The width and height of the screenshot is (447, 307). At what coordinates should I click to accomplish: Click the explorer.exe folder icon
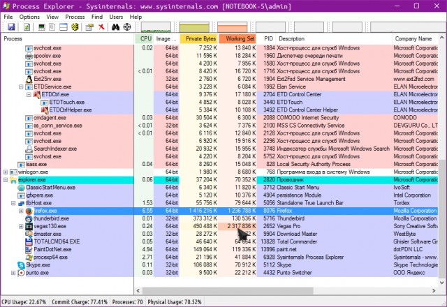[13, 180]
